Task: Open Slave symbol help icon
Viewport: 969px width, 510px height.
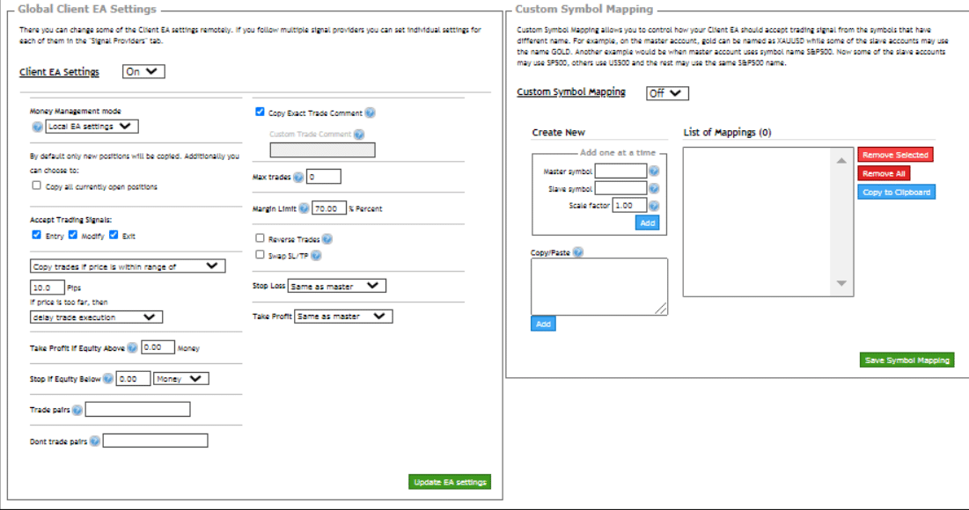Action: pos(654,188)
